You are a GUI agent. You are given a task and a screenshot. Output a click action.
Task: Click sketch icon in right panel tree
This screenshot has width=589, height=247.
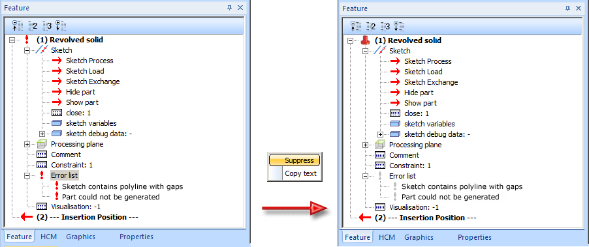click(381, 51)
